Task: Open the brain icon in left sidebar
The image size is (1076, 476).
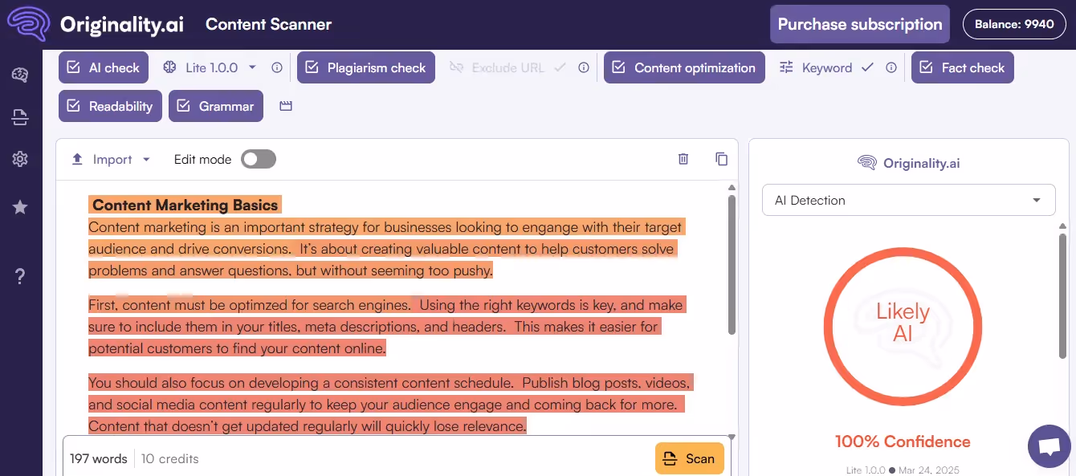Action: (20, 75)
